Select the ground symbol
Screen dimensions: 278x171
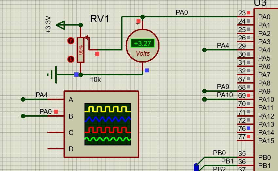[52, 75]
